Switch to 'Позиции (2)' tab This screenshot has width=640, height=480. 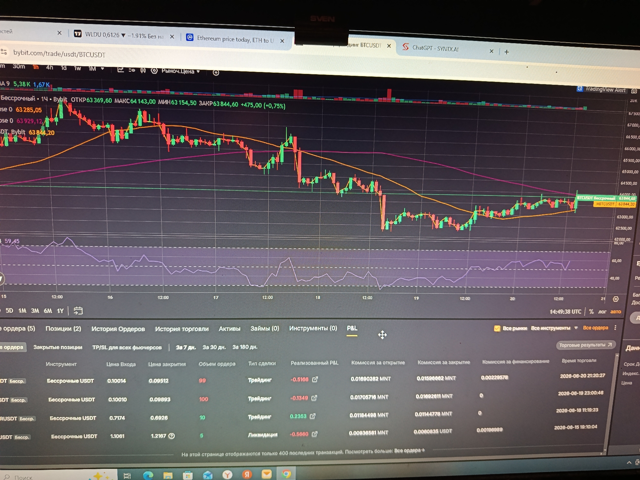(x=63, y=329)
